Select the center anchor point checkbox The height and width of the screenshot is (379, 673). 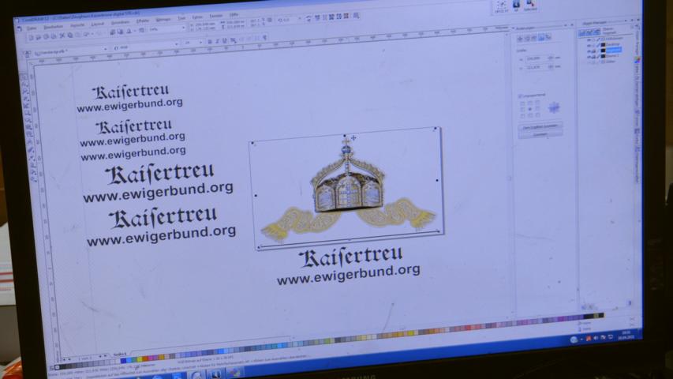(530, 109)
